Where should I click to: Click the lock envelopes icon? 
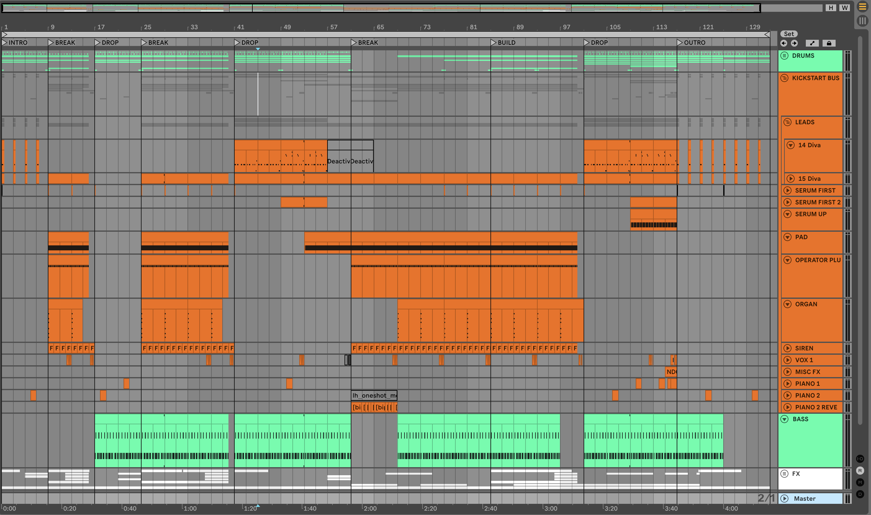point(829,43)
